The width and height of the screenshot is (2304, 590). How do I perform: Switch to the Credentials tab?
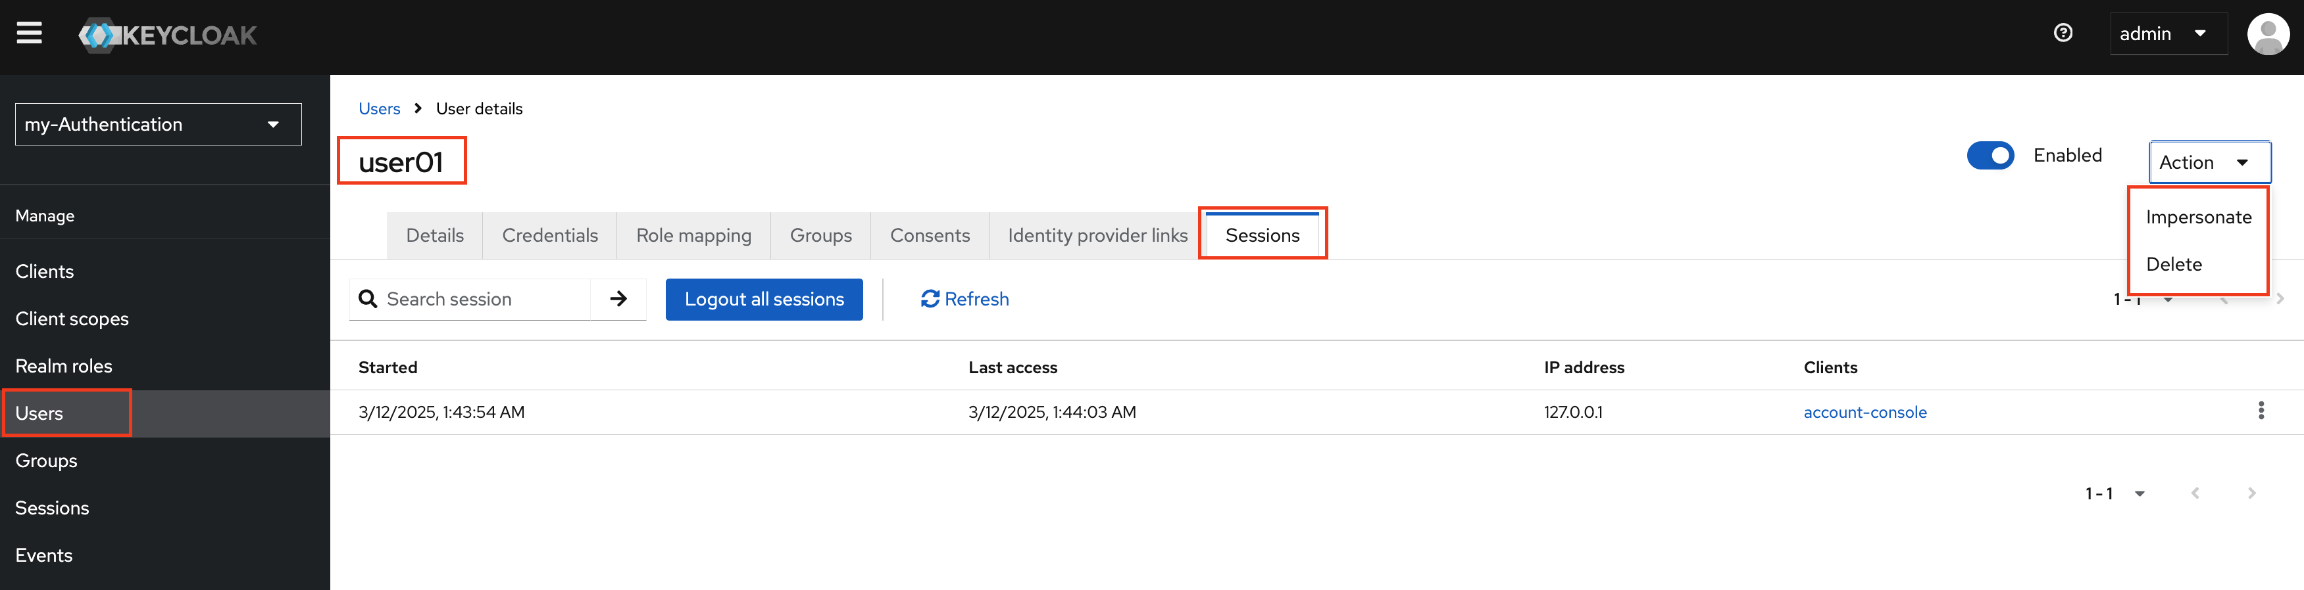click(x=550, y=236)
